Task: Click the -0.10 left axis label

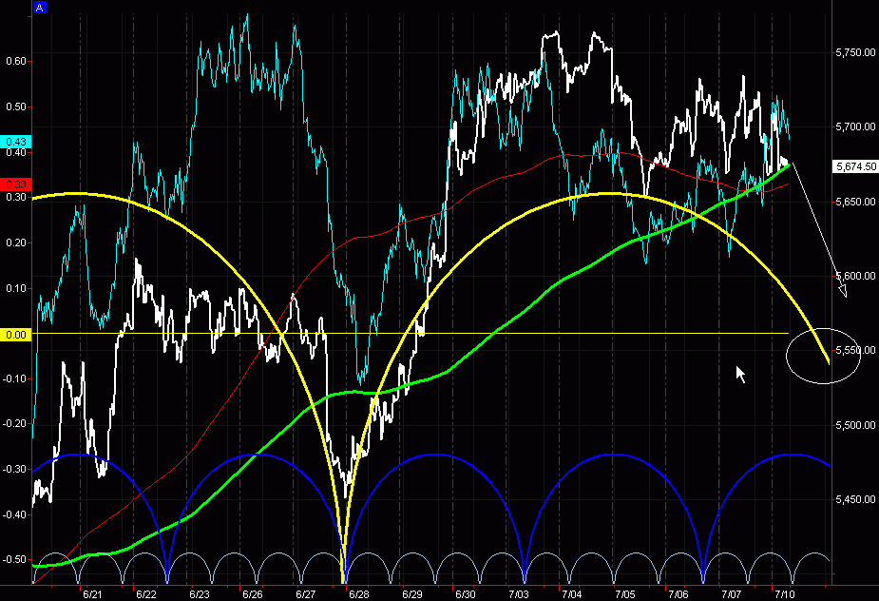Action: click(14, 378)
